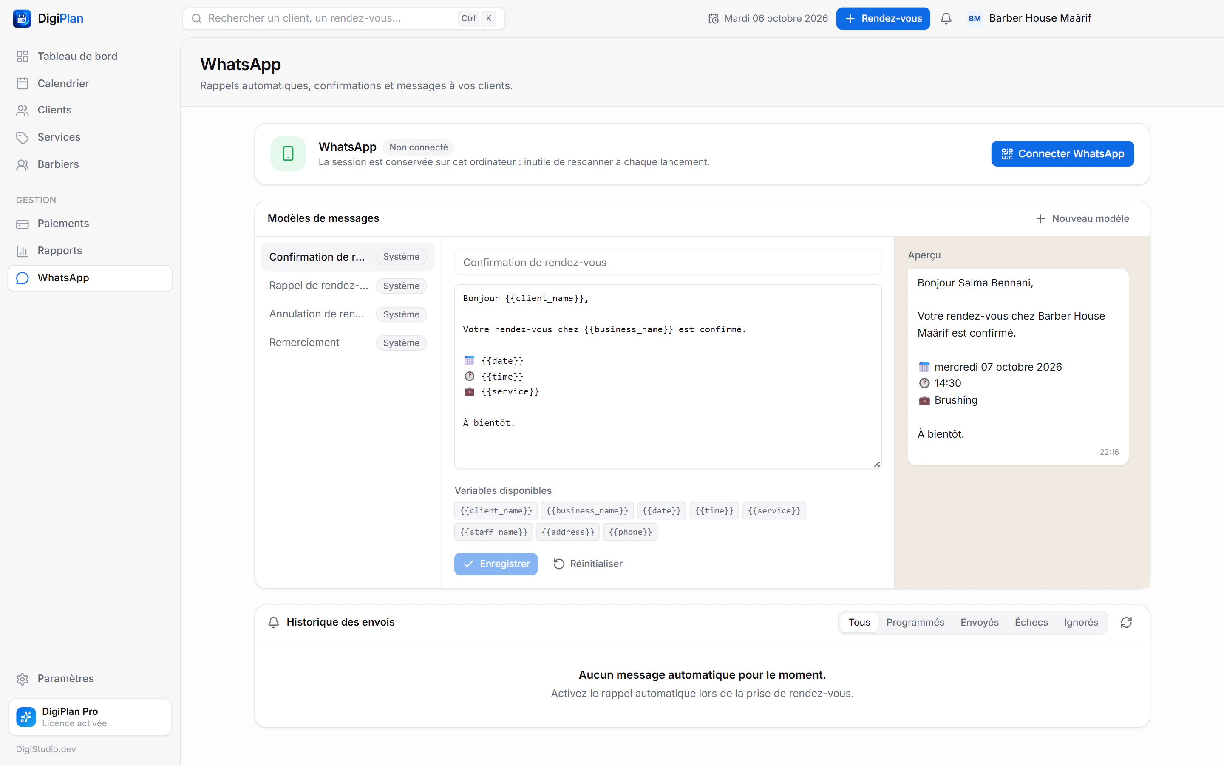Select Confirmation de rendez-vous template
The image size is (1224, 765).
(348, 257)
